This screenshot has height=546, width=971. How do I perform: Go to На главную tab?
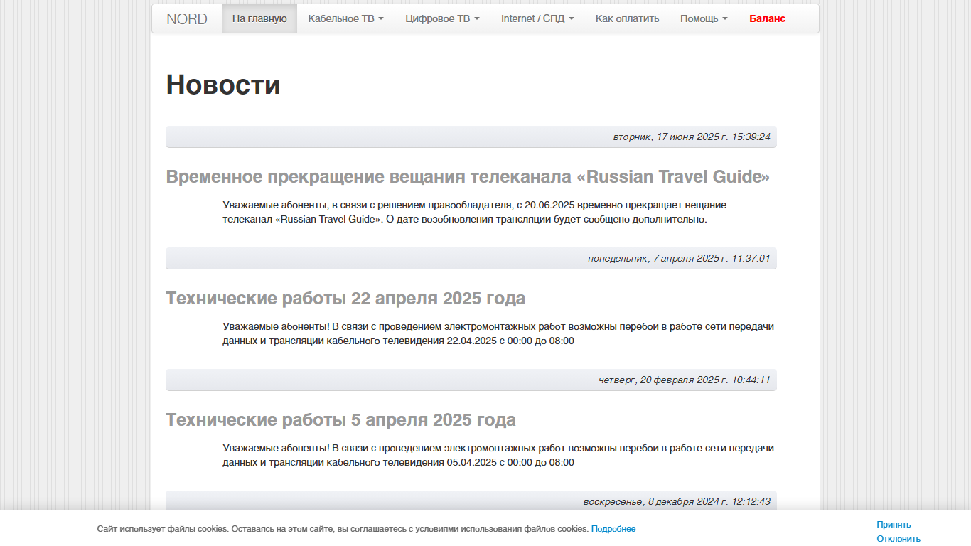(x=259, y=19)
